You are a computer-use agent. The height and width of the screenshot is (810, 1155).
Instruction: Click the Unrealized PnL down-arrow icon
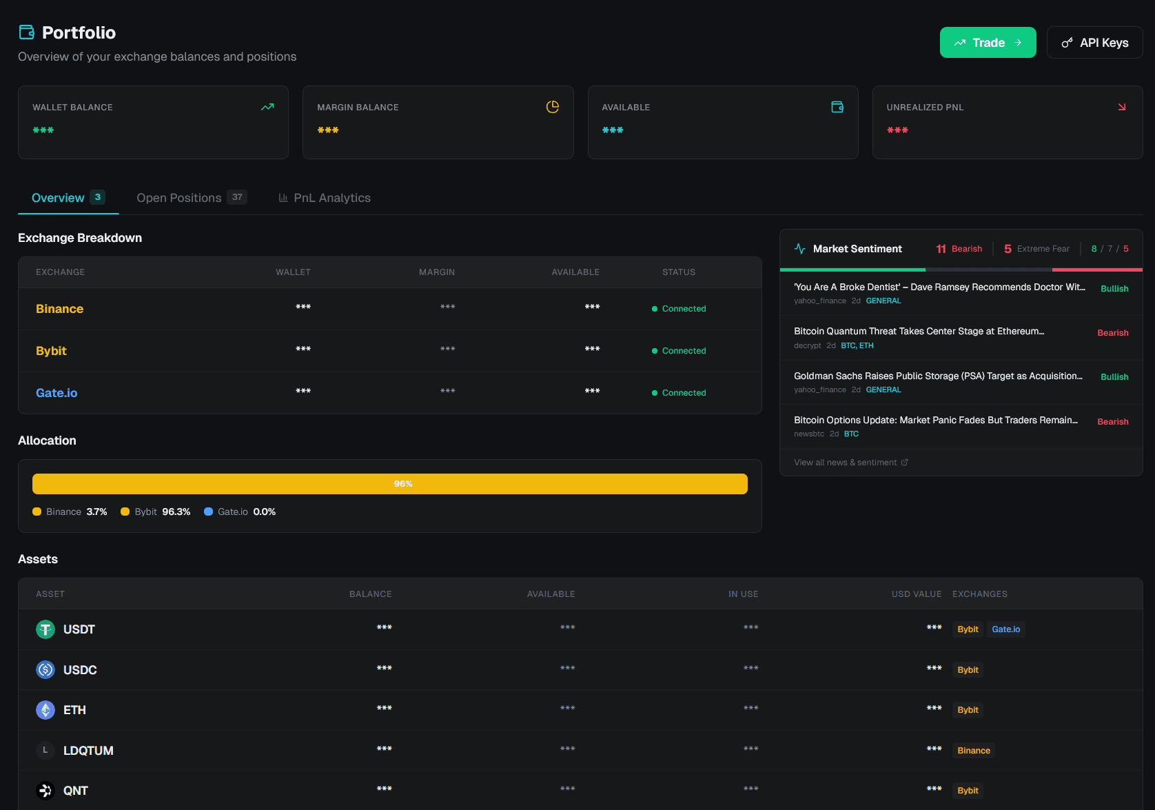click(1122, 107)
